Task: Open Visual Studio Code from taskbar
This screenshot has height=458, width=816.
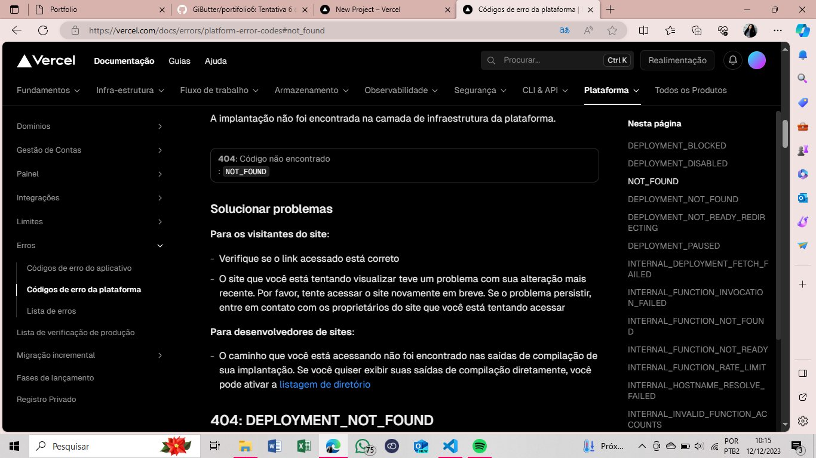Action: (x=450, y=446)
